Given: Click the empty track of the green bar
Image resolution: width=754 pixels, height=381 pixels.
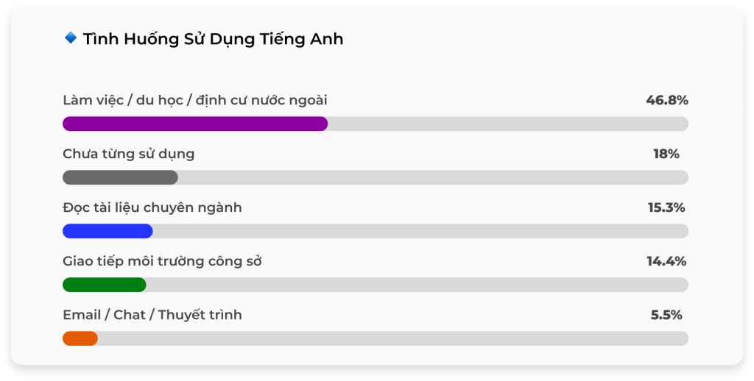Looking at the screenshot, I should 416,285.
